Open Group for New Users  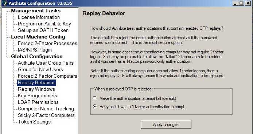coord(40,70)
